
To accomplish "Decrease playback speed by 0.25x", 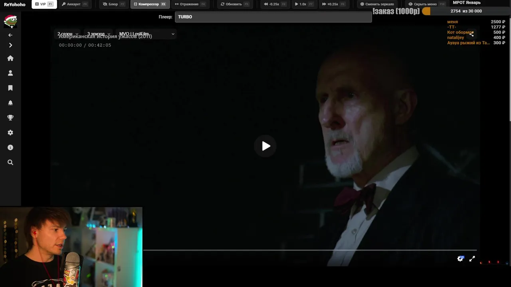I will pyautogui.click(x=275, y=4).
